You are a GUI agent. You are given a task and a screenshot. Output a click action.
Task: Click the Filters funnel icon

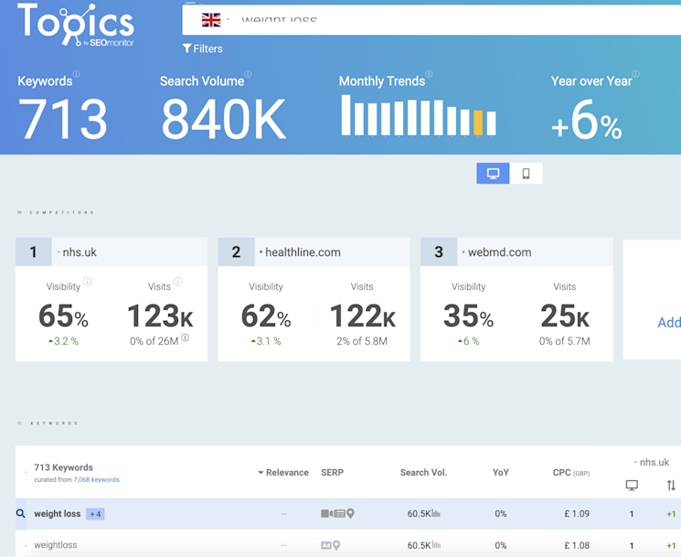click(x=186, y=48)
